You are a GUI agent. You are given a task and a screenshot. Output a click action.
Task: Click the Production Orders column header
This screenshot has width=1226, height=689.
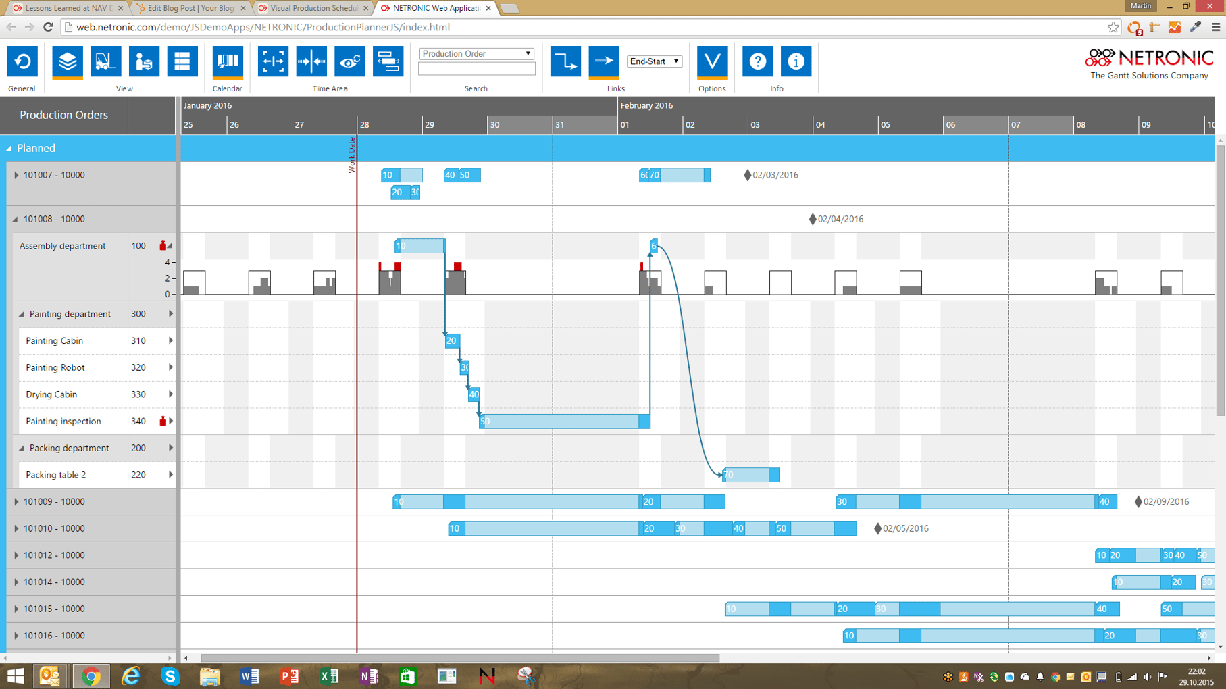pos(64,115)
